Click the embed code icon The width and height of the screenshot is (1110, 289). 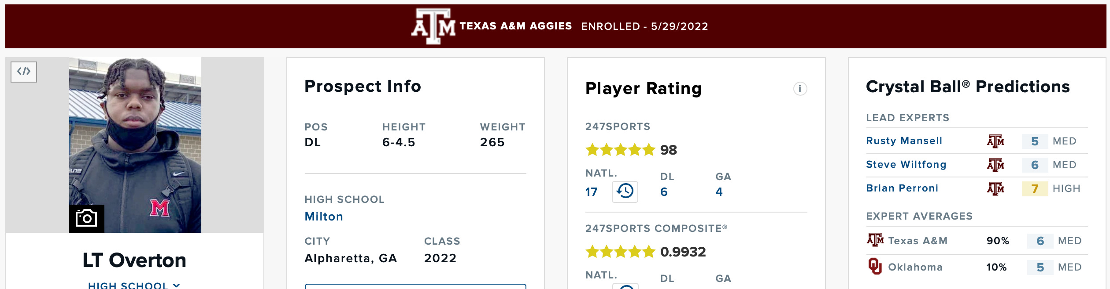tap(24, 72)
